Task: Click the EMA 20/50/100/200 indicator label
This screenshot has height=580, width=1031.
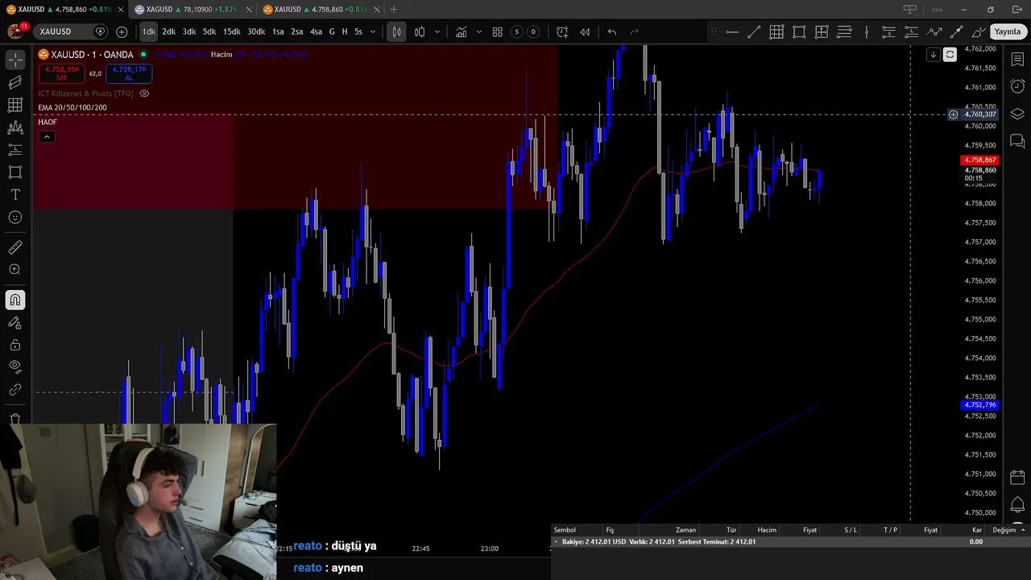Action: pos(72,107)
